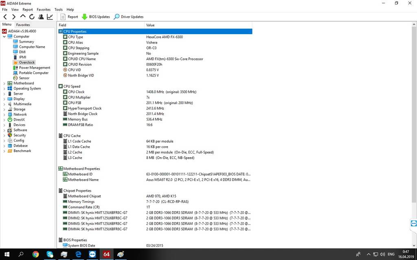
Task: Click the Software category icon
Action: 10,130
